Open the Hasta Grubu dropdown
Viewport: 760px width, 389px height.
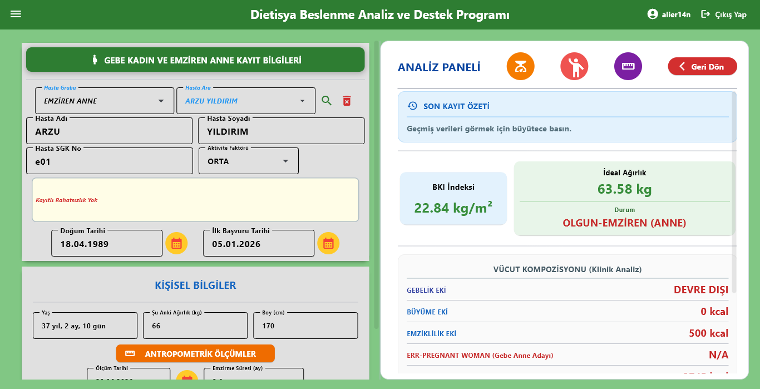pos(105,101)
